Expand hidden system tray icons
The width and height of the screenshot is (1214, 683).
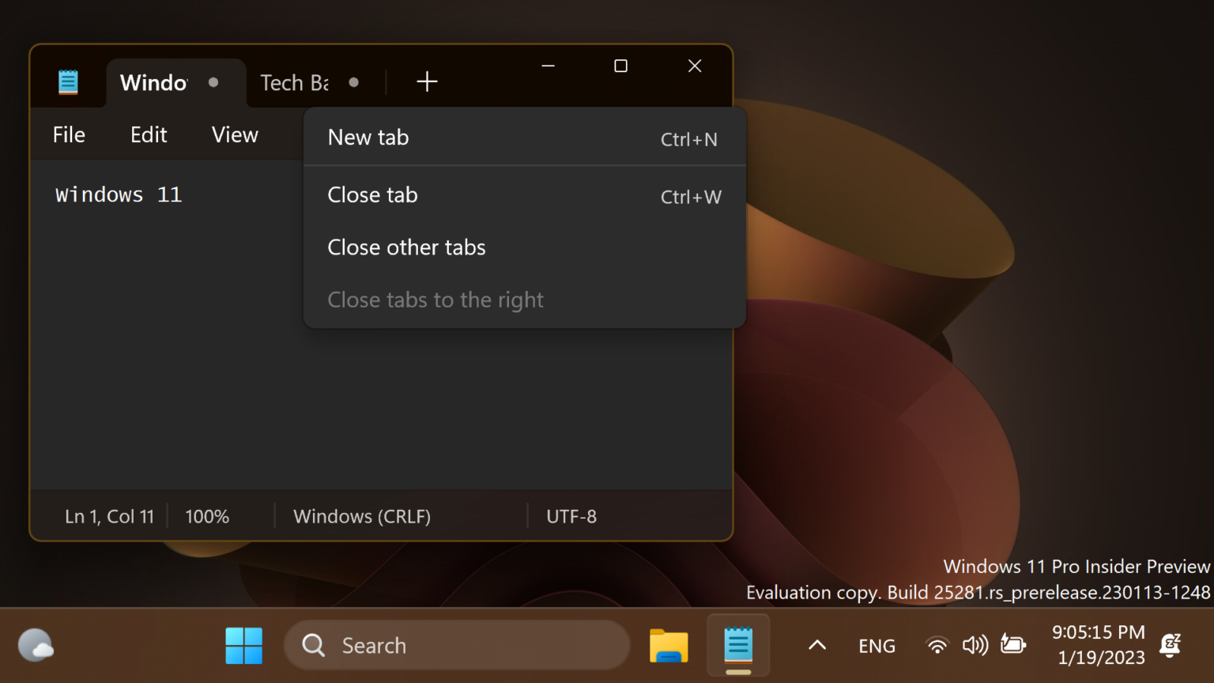click(x=816, y=645)
